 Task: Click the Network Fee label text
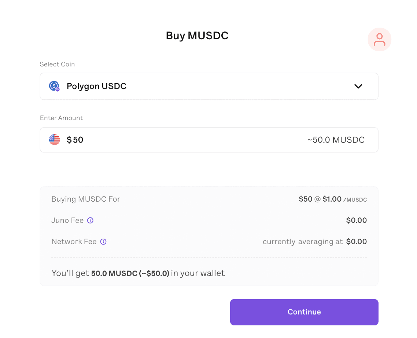click(x=74, y=242)
